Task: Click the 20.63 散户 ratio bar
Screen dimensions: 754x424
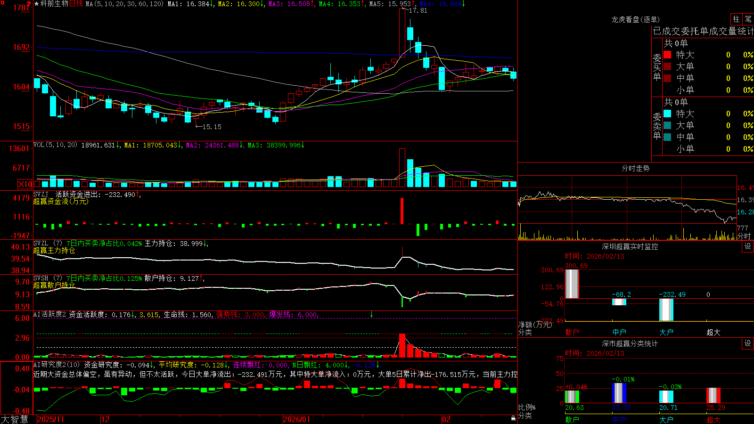Action: 572,396
